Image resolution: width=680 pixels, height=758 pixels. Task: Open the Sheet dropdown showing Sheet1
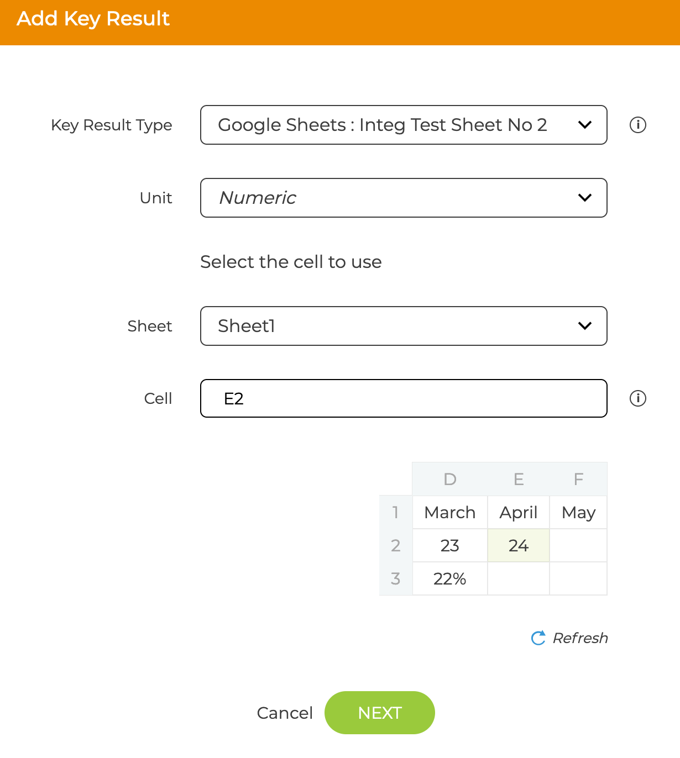(x=404, y=326)
